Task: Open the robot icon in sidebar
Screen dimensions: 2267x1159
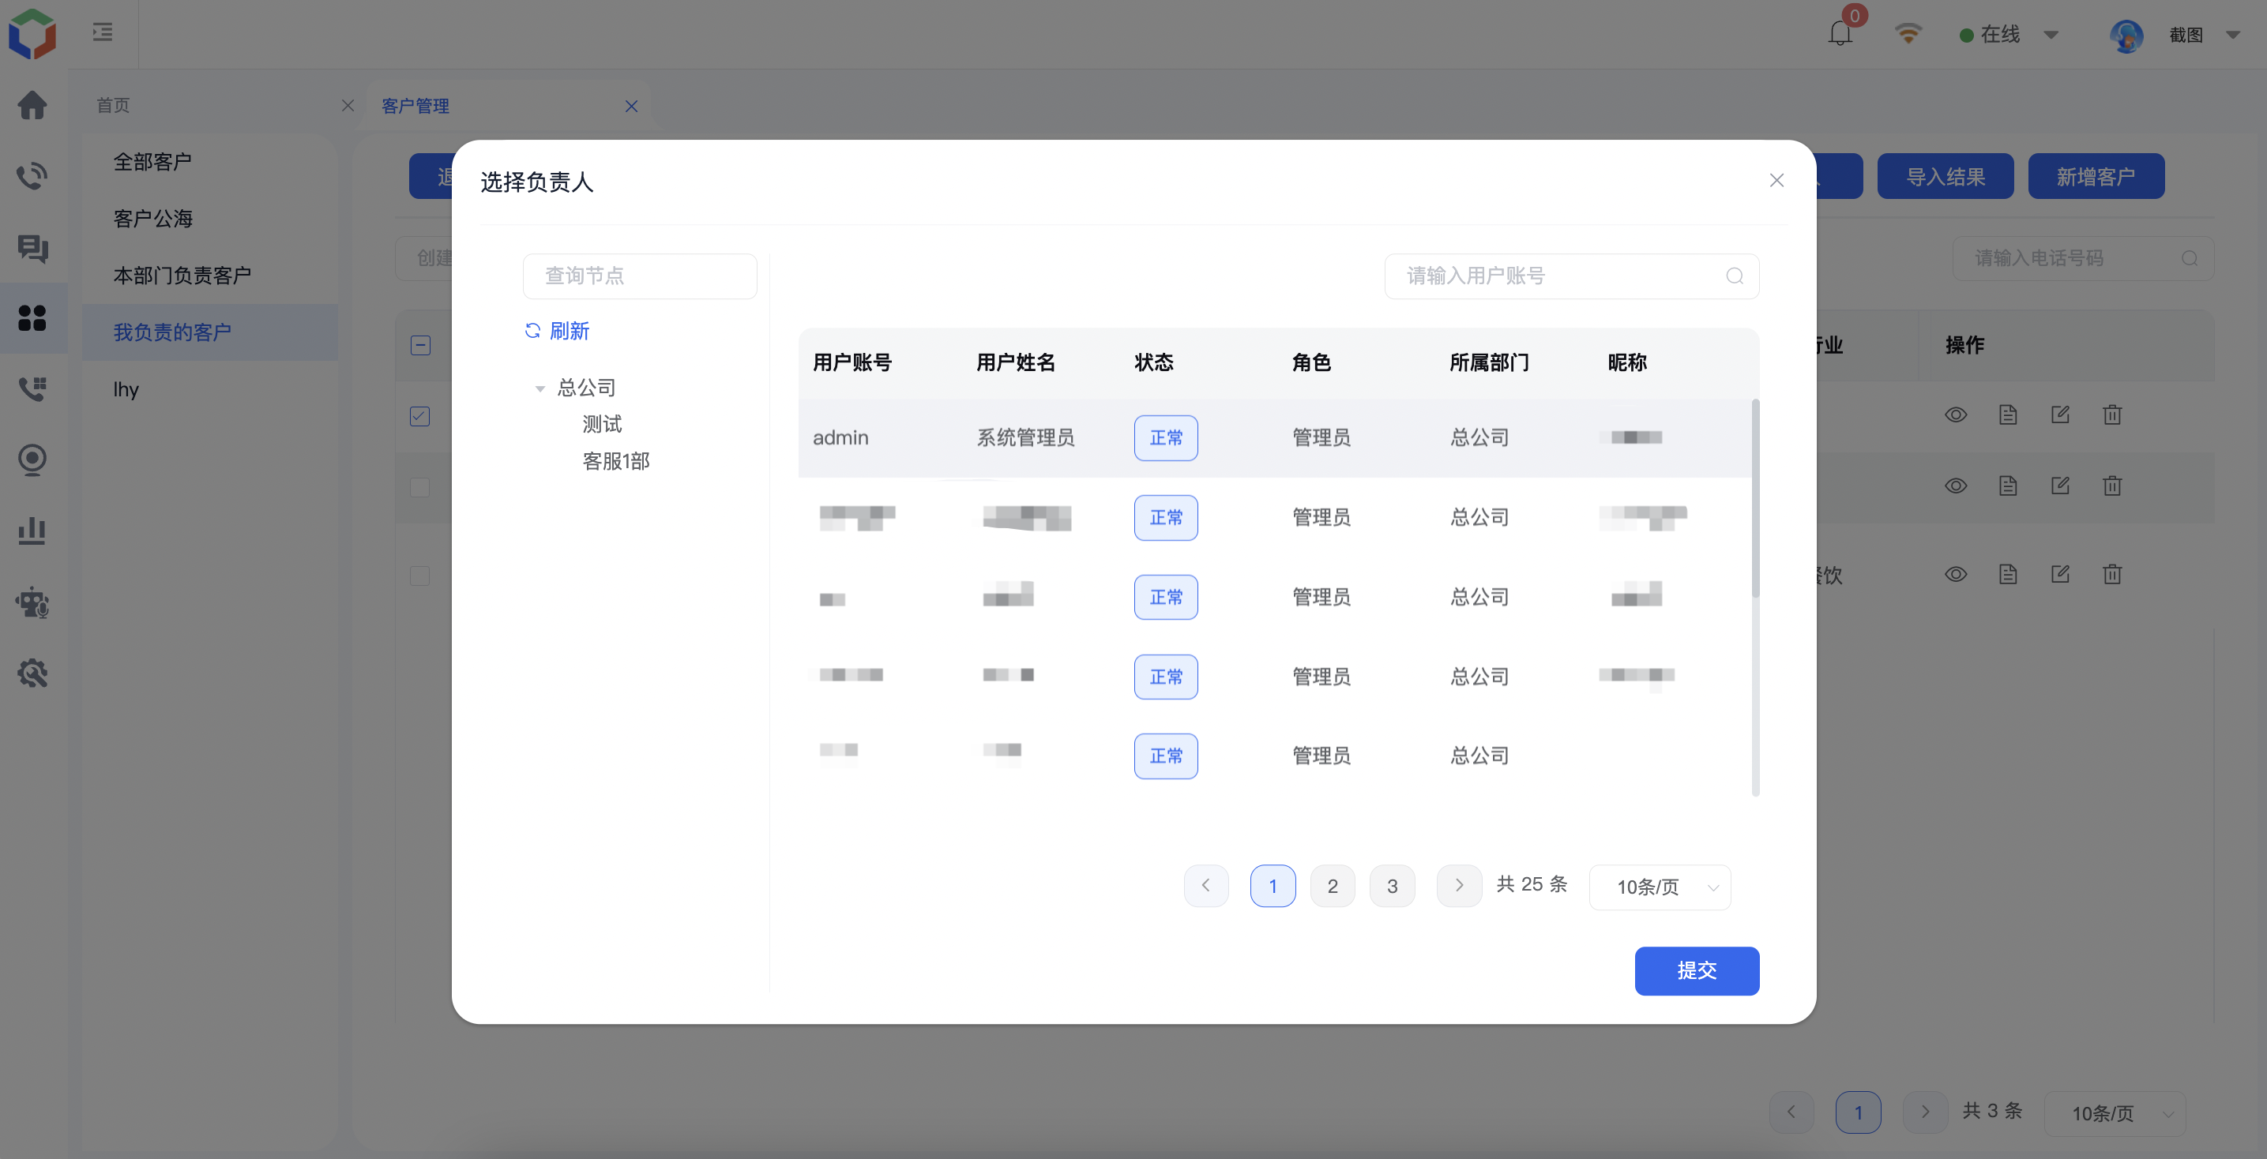Action: [32, 602]
